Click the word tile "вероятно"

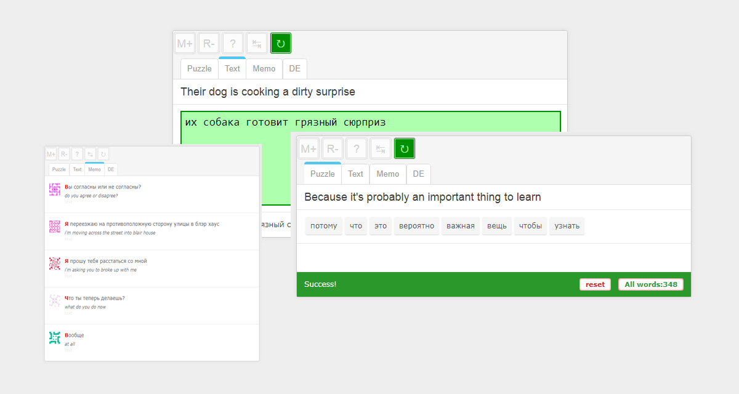coord(416,226)
